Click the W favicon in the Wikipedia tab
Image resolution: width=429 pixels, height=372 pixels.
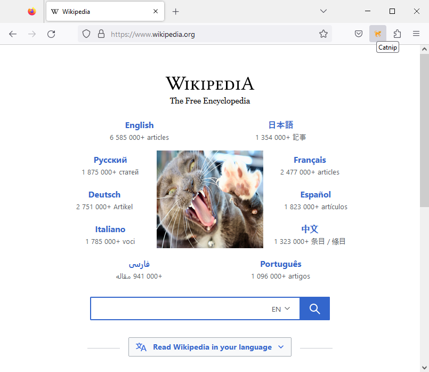point(55,12)
